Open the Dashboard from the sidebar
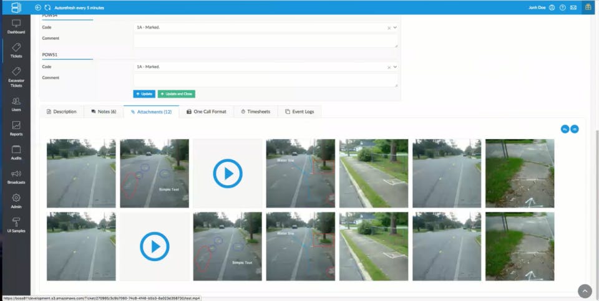 click(x=16, y=27)
